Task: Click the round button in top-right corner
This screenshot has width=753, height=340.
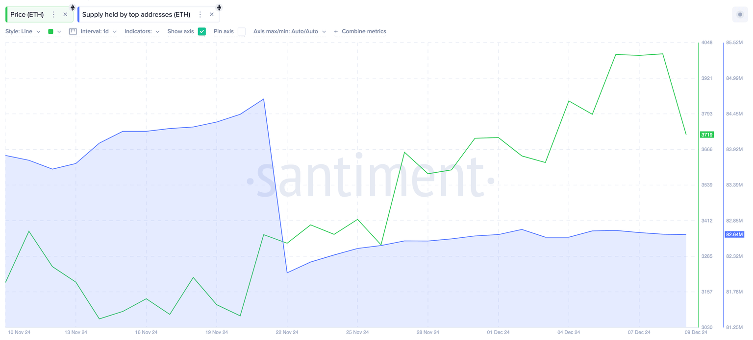Action: coord(740,15)
